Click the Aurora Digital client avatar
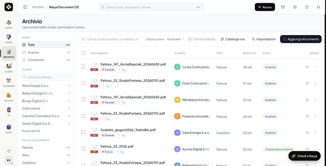Image resolution: width=326 pixels, height=166 pixels. (177, 149)
